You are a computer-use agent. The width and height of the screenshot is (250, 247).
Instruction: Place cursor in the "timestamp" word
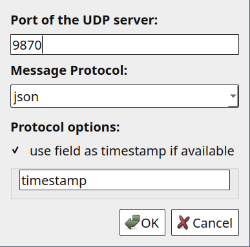click(x=54, y=181)
